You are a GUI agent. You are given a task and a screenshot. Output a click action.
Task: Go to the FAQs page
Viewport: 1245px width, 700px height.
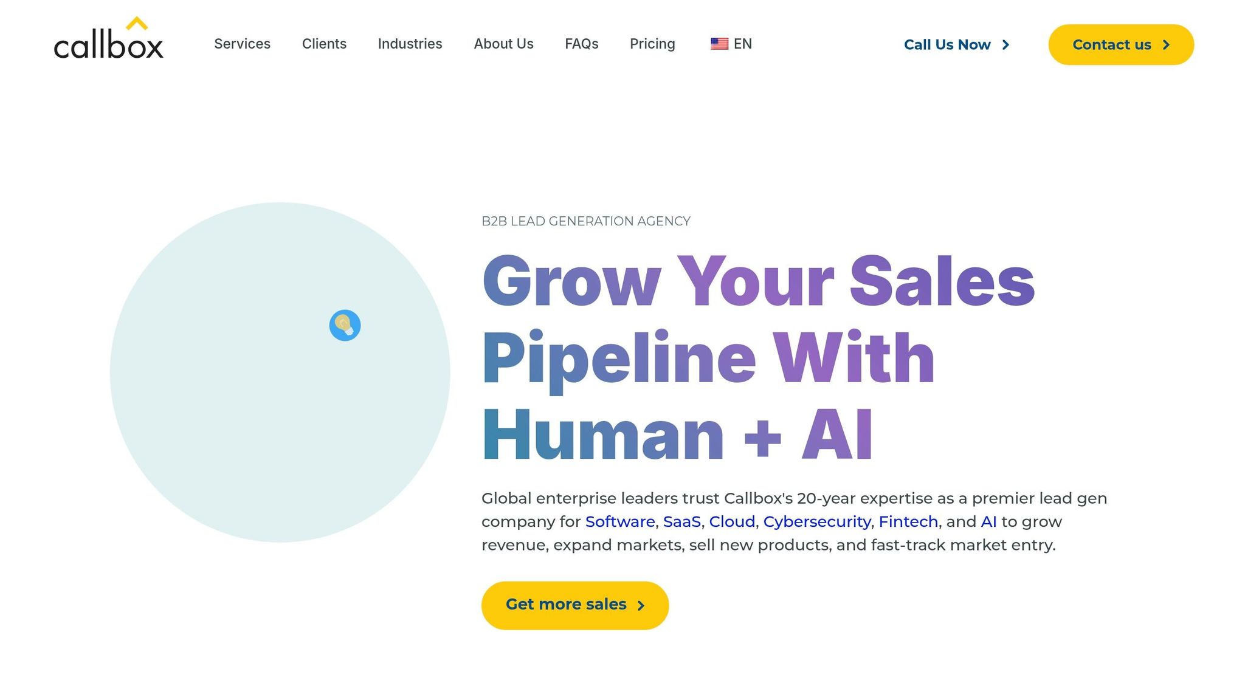coord(581,44)
